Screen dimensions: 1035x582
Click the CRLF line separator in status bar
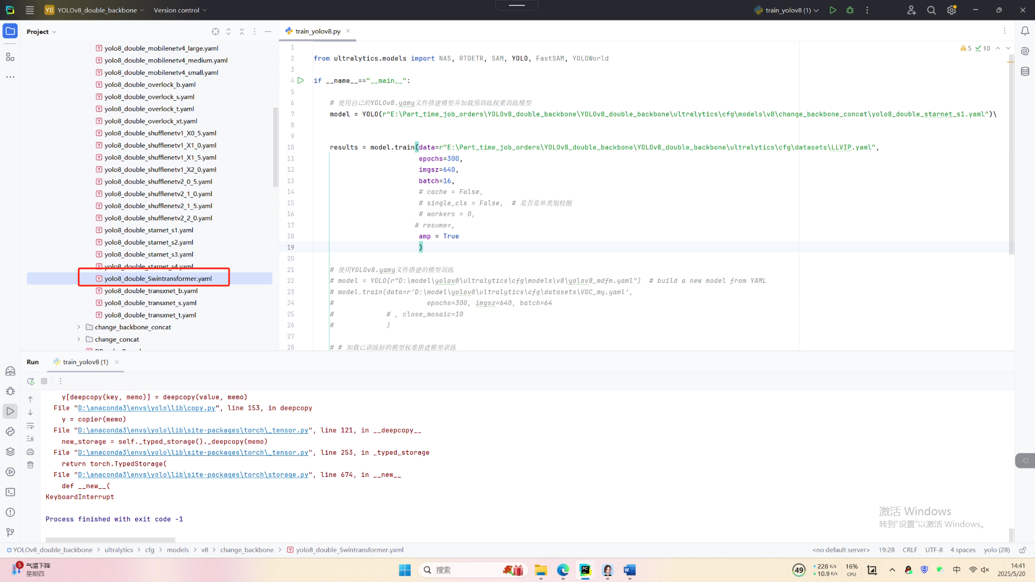(x=909, y=550)
